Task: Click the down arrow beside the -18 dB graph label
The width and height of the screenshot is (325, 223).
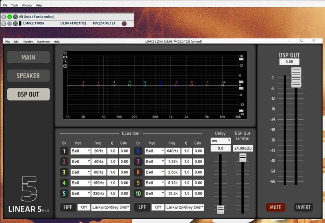Action: (x=241, y=110)
